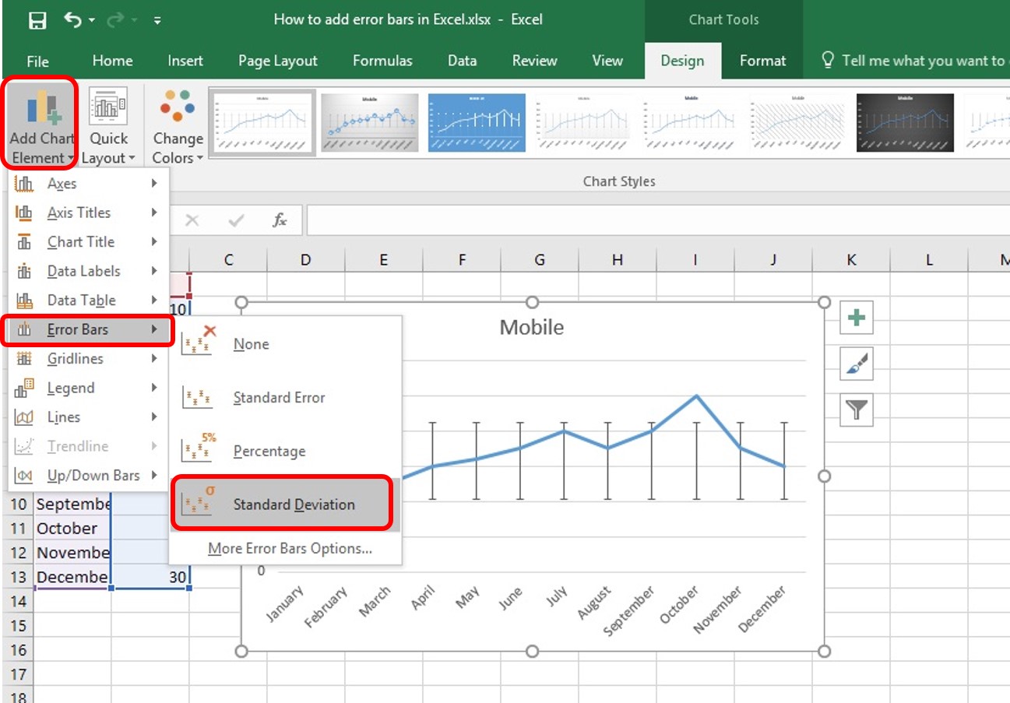Switch to the Insert ribbon tab
Screen dimensions: 1010x703
[185, 61]
